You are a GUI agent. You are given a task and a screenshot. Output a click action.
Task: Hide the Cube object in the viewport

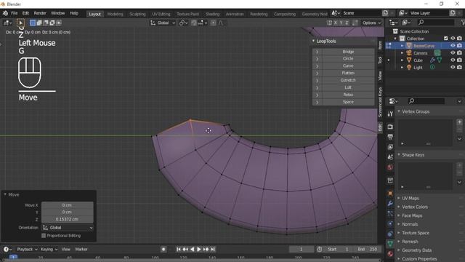click(x=453, y=60)
